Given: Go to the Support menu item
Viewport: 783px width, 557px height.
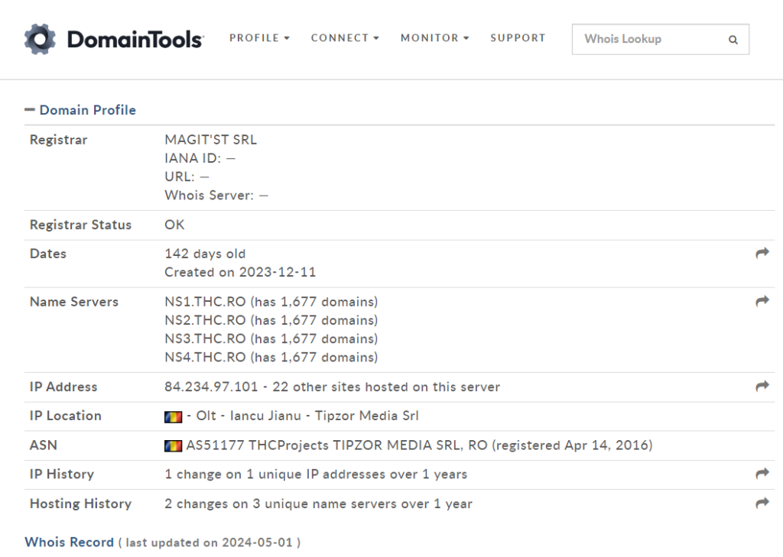Looking at the screenshot, I should coord(518,38).
